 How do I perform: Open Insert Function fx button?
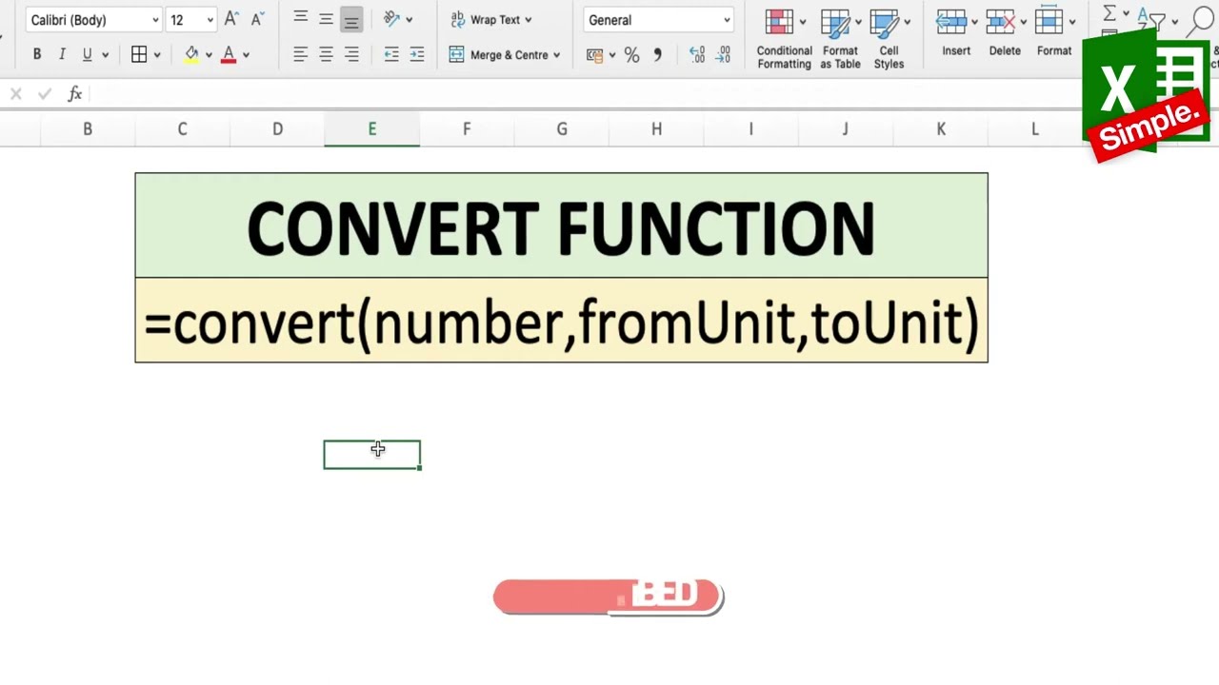click(x=75, y=94)
